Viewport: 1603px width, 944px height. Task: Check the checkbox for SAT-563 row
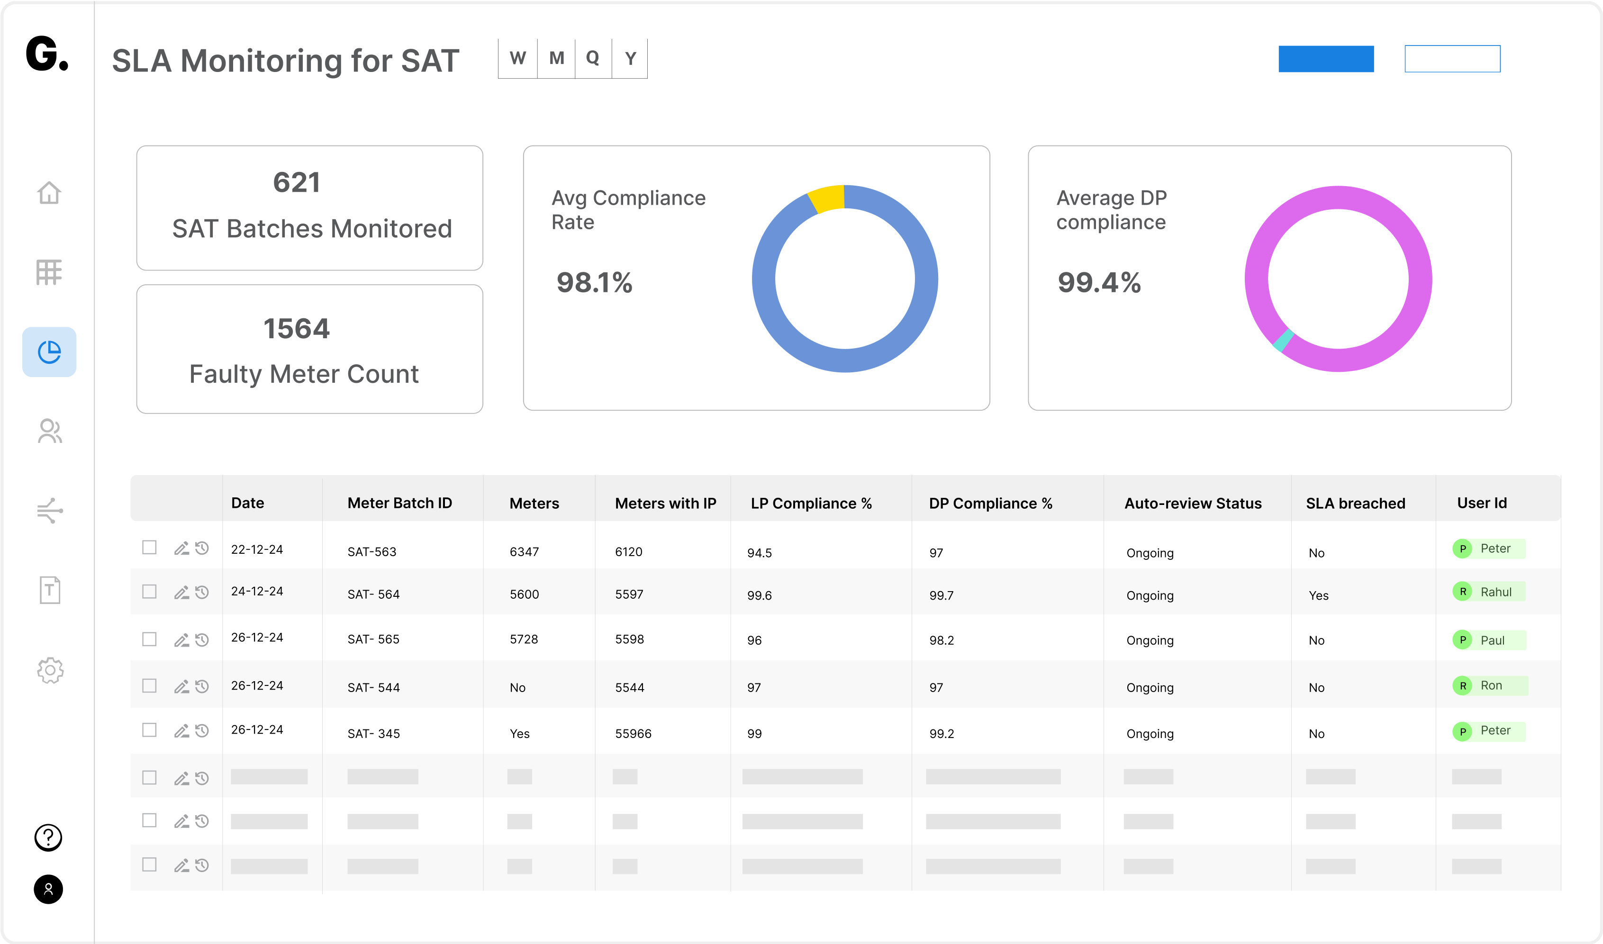point(150,548)
